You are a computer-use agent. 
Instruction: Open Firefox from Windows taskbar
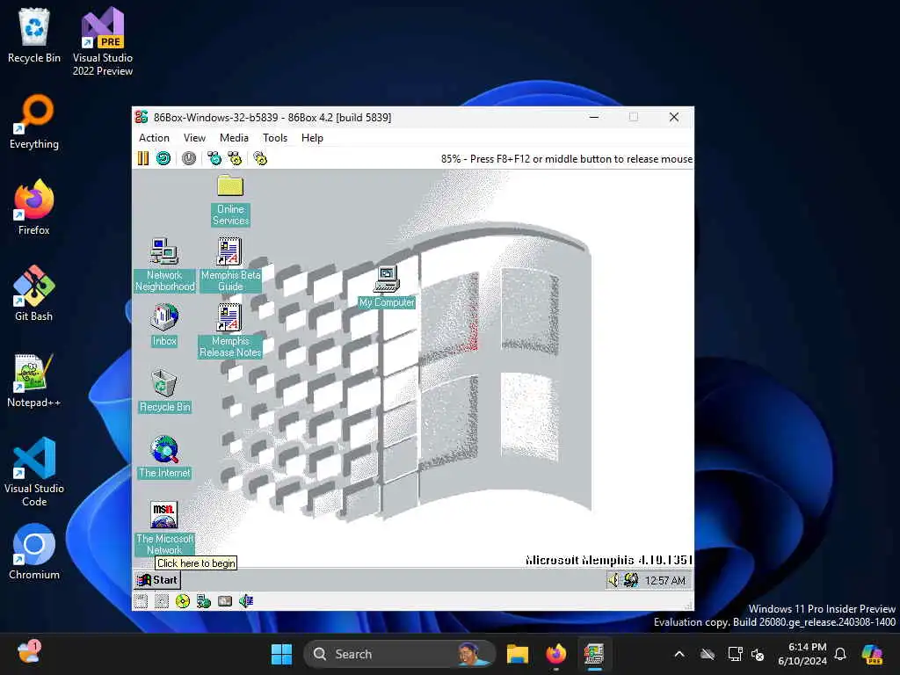tap(555, 654)
